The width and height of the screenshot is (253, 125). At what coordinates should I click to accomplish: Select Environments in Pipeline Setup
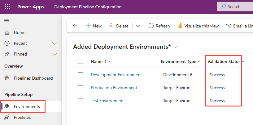point(31,106)
